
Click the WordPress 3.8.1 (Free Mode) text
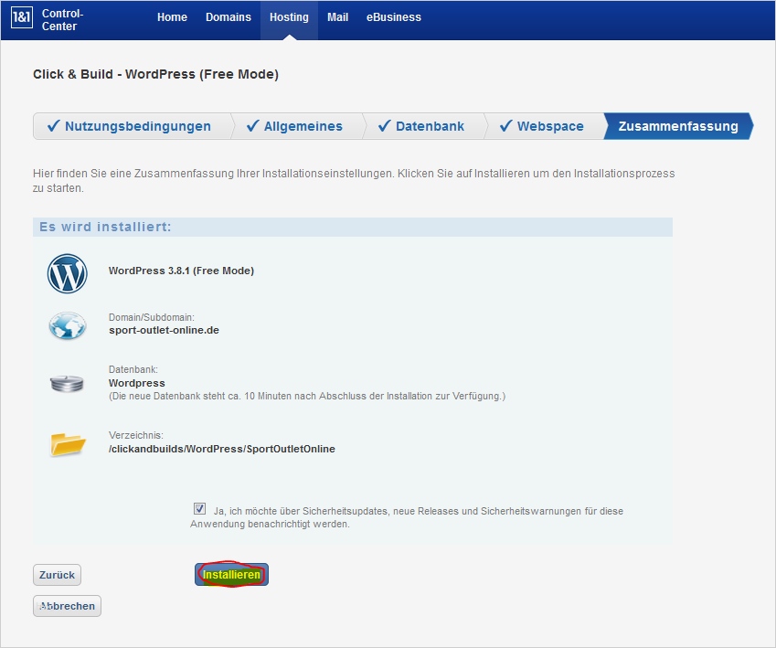click(x=181, y=271)
